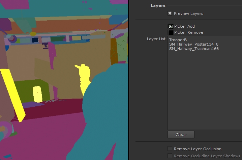
Task: Enable Remove Layer Occlusion checkbox
Action: pos(170,149)
